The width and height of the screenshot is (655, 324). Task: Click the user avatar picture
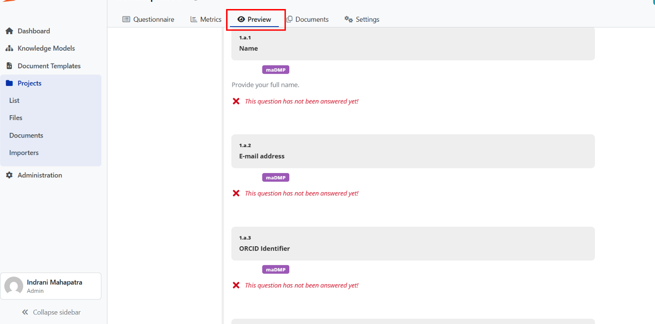point(14,286)
